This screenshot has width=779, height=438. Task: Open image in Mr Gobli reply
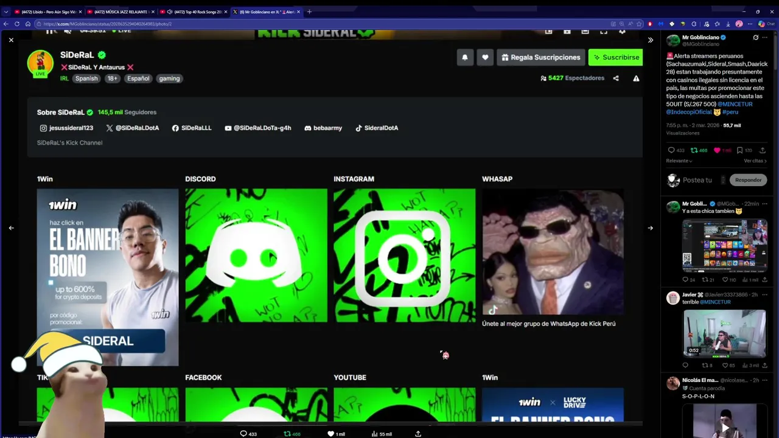(725, 246)
